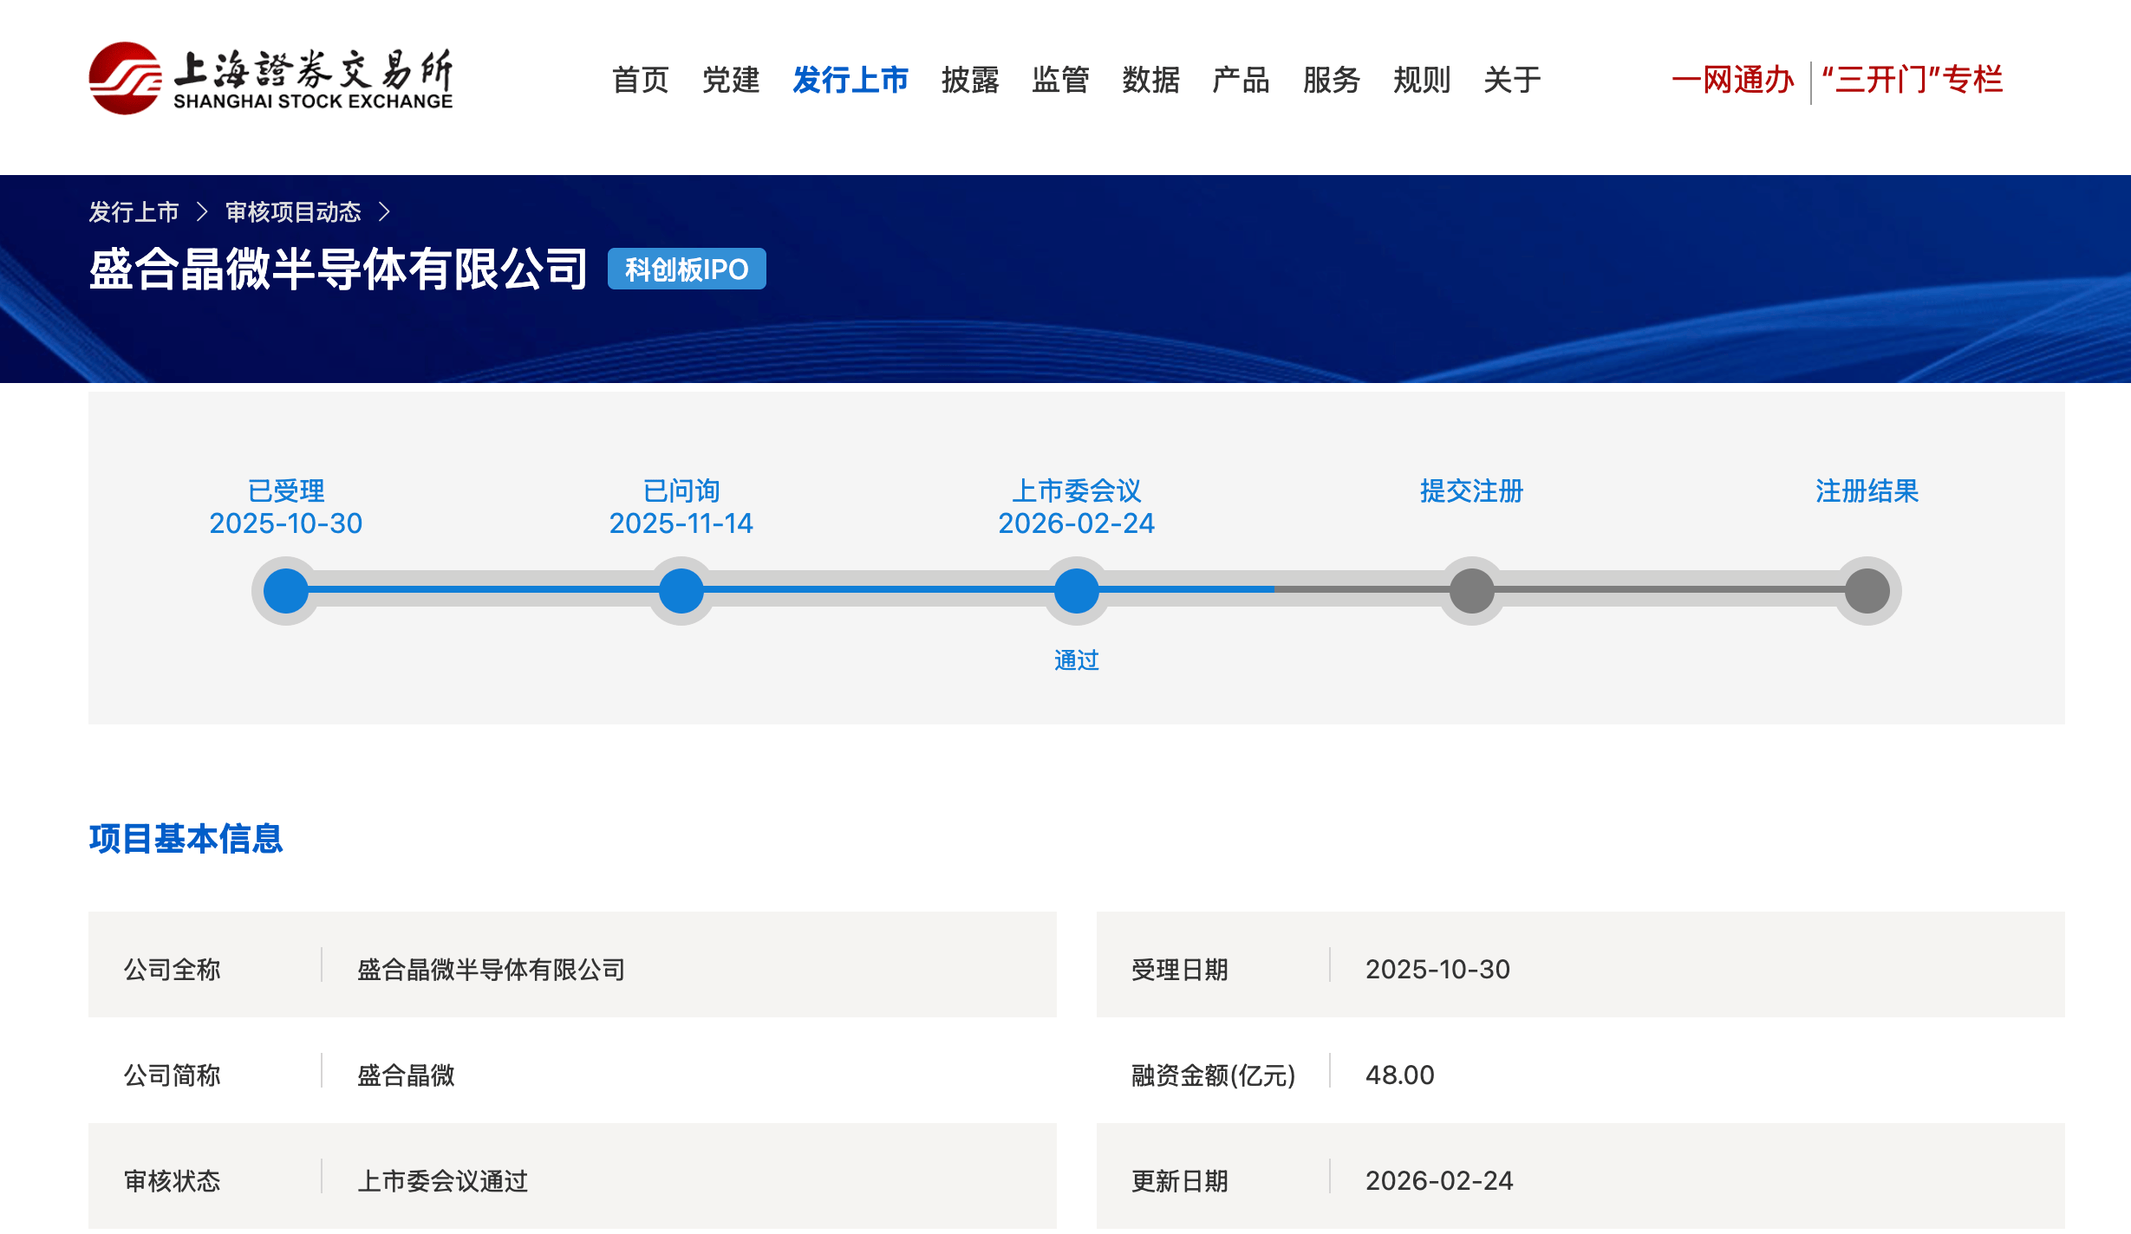Open the 产品 navigation menu
This screenshot has width=2131, height=1234.
click(1241, 80)
